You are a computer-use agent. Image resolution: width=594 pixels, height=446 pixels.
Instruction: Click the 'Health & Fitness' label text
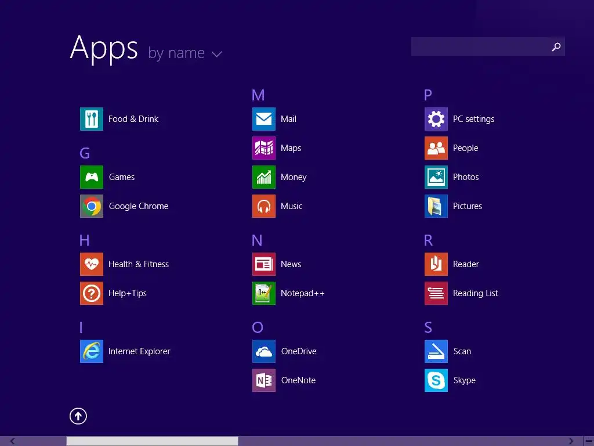(x=139, y=264)
